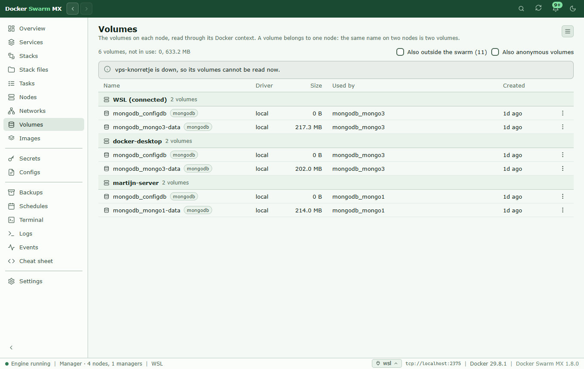Click the server icon beside docker-desktop group
584x369 pixels.
(x=106, y=141)
